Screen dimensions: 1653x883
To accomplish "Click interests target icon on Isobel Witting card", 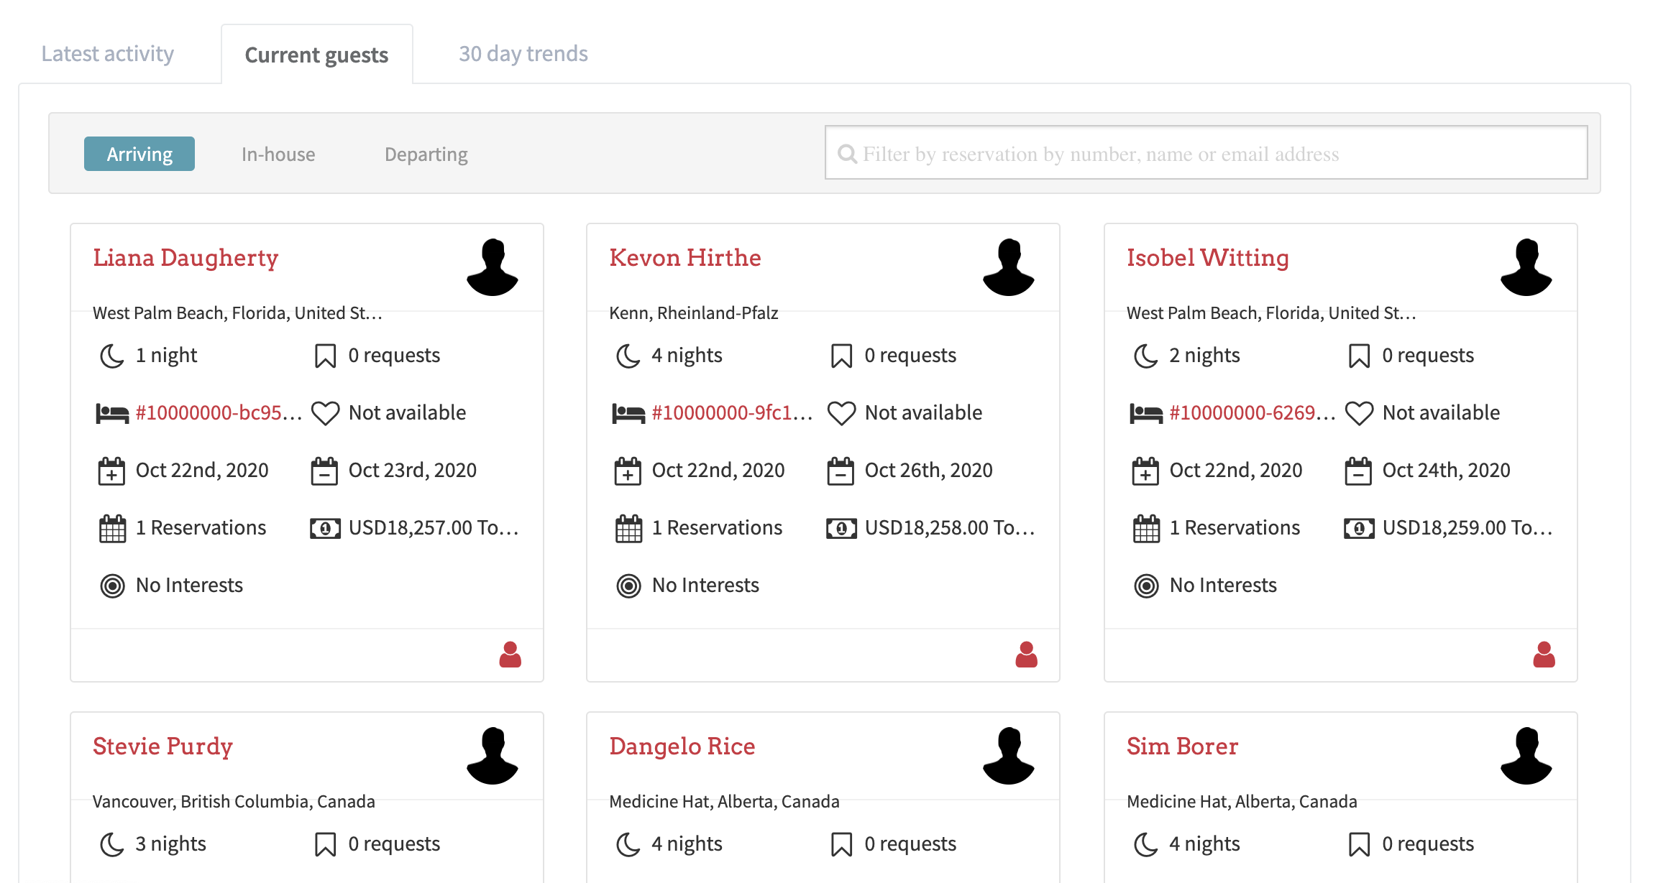I will 1146,586.
